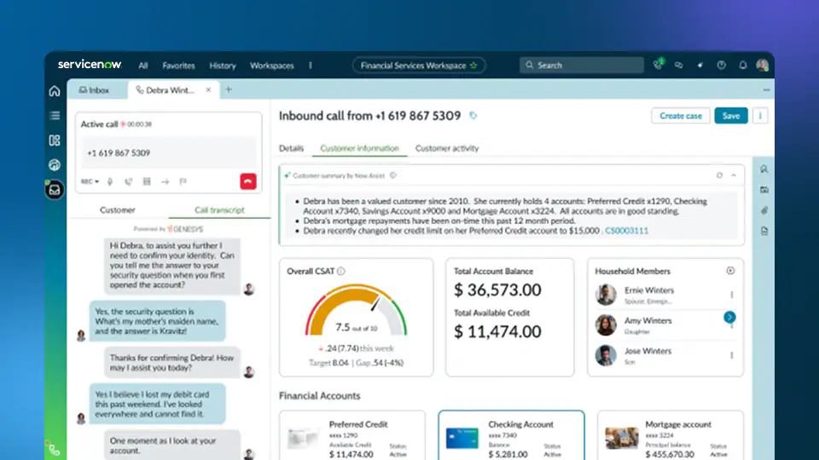Collapse the customer summary panel

point(734,175)
